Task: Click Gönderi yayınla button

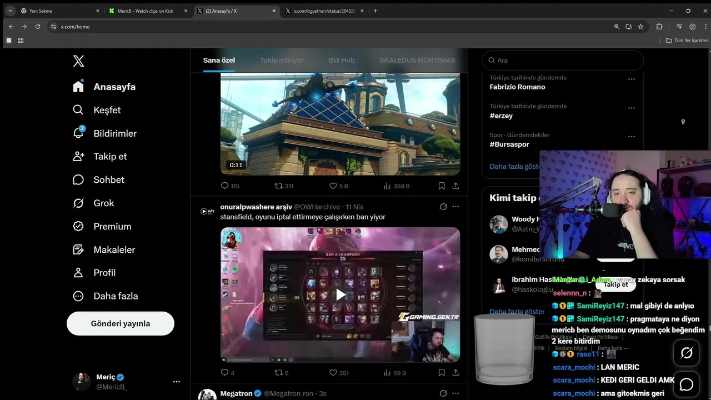Action: click(121, 323)
